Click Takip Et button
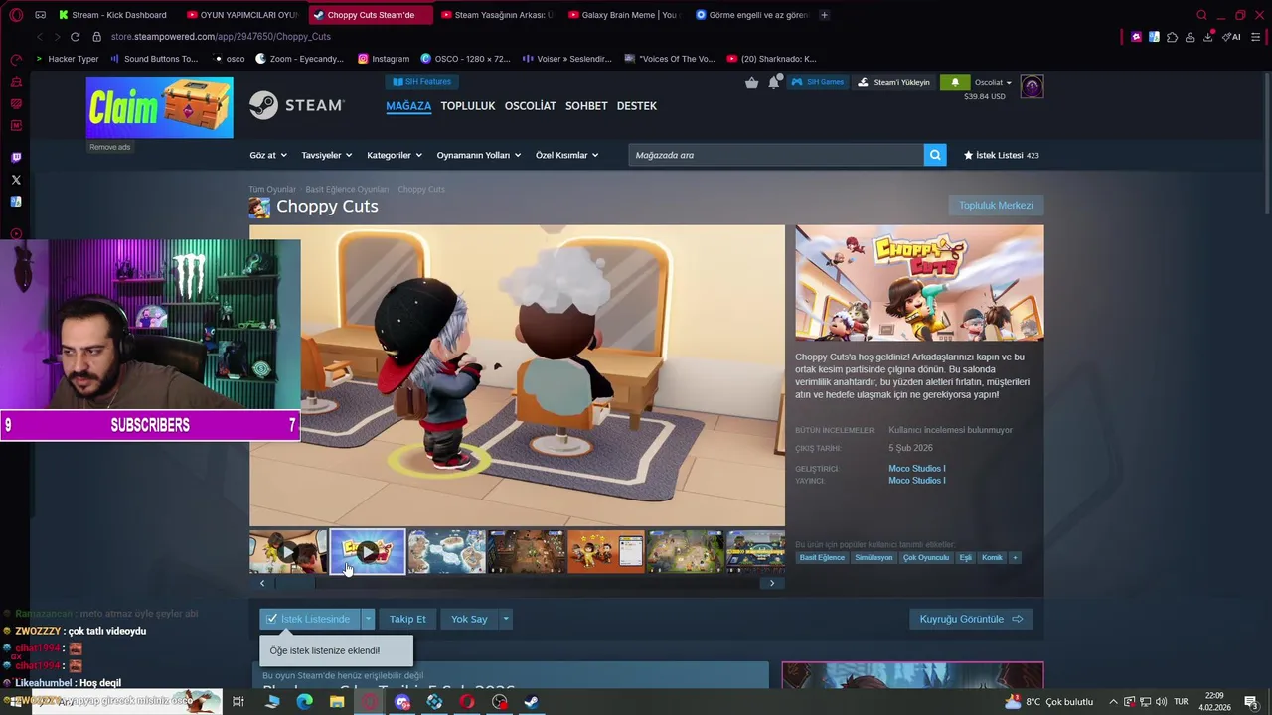 407,619
